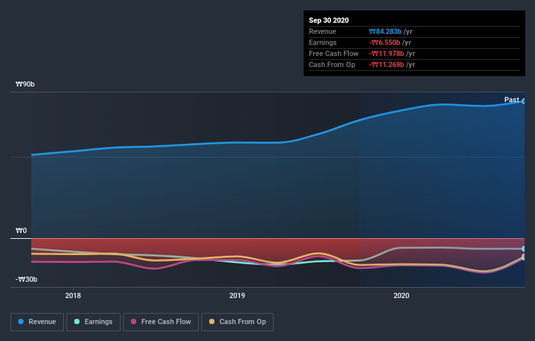The image size is (535, 341).
Task: Click the Earnings row label in tooltip
Action: click(x=323, y=42)
